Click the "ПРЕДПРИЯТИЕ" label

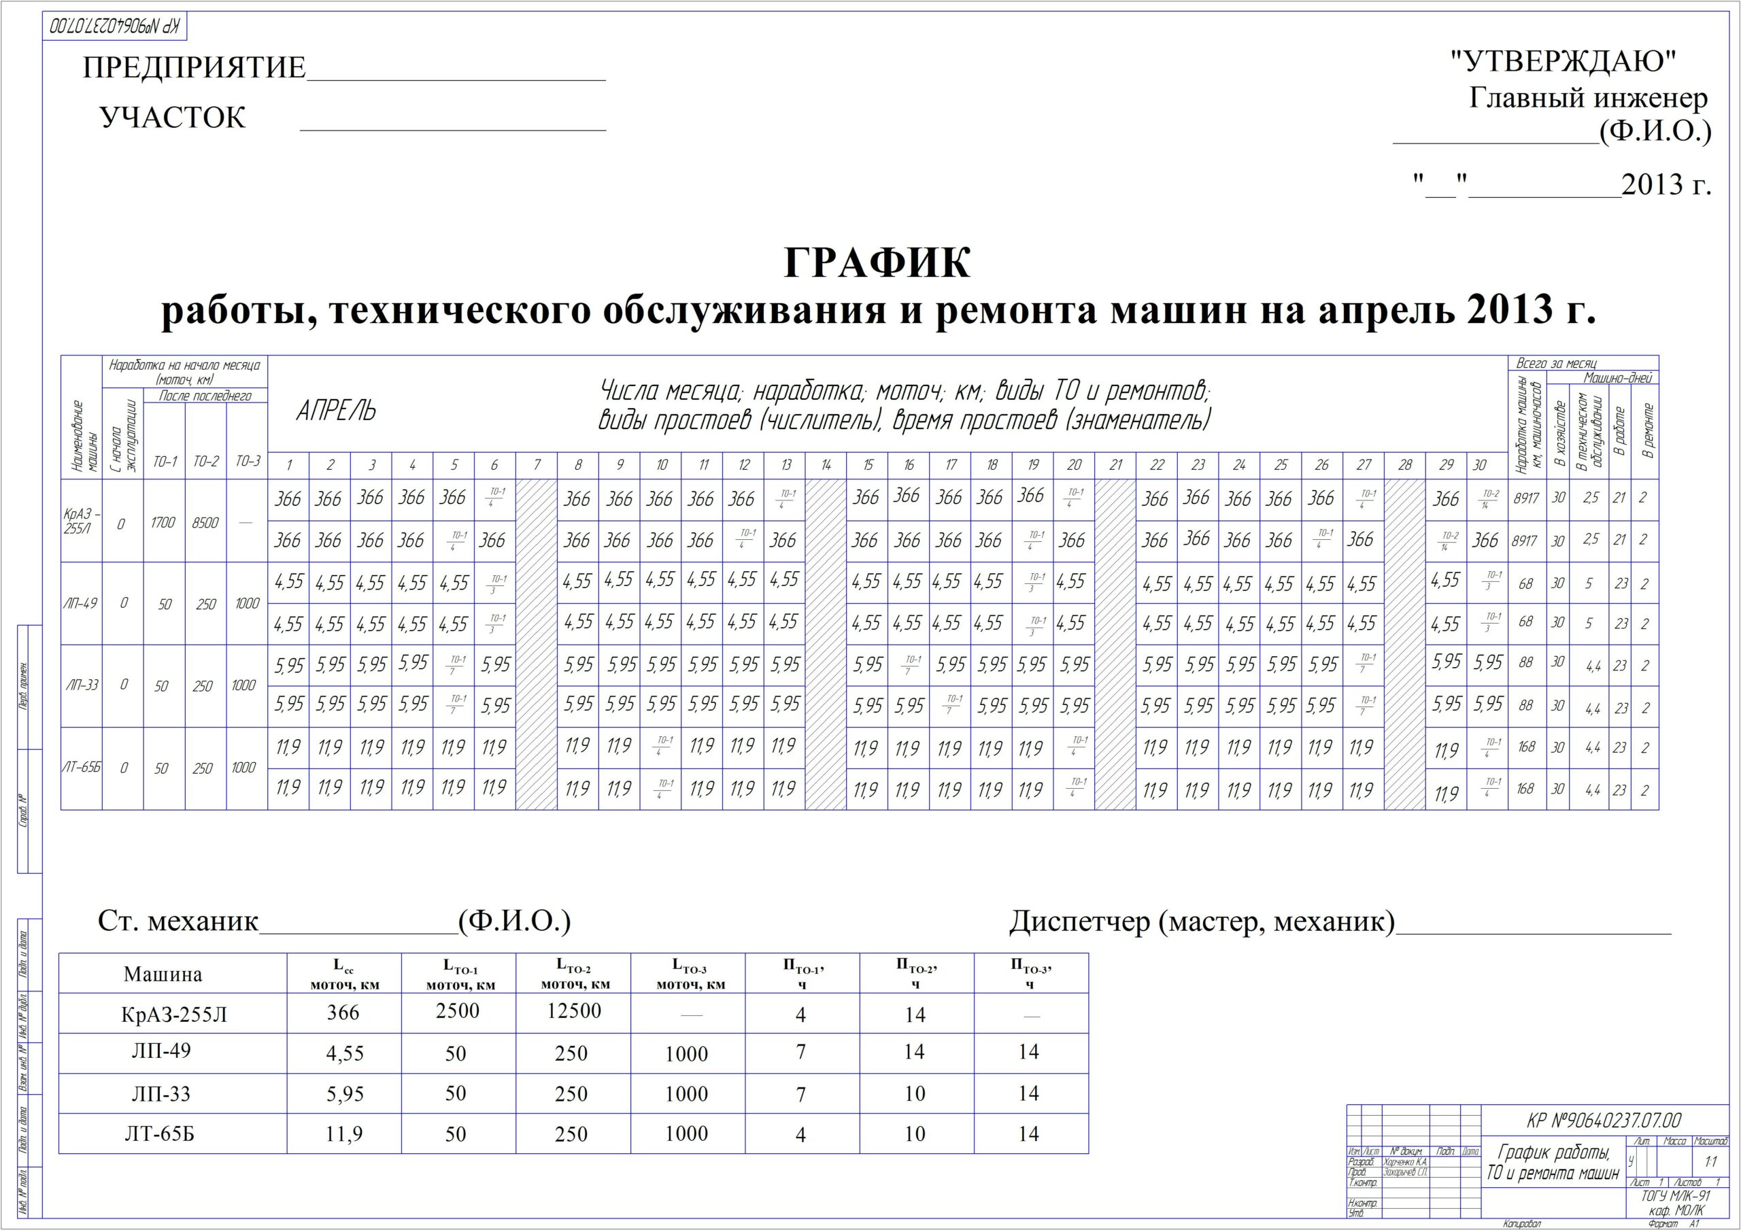coord(194,68)
